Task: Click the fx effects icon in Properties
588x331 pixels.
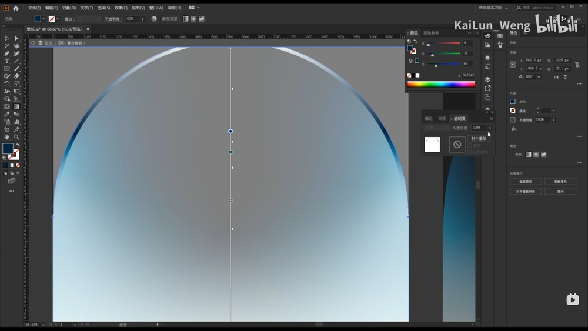Action: point(514,129)
